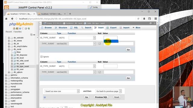This screenshot has width=193, height=108.
Task: Select the perpustakaan database
Action: [16, 95]
